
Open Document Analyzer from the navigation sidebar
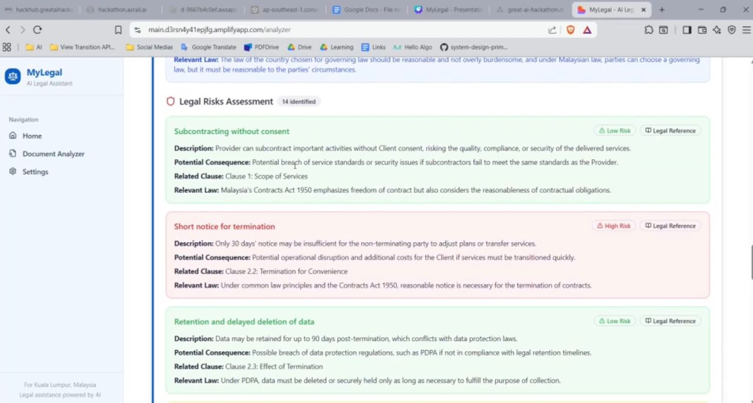54,153
